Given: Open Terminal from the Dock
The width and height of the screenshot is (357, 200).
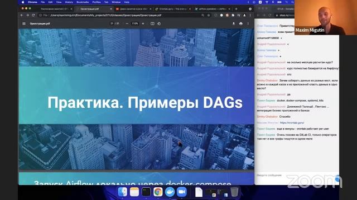Looking at the screenshot, I should [x=146, y=192].
